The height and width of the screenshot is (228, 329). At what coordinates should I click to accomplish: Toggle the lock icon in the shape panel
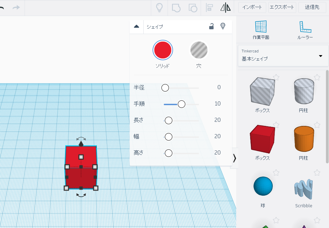coord(211,26)
